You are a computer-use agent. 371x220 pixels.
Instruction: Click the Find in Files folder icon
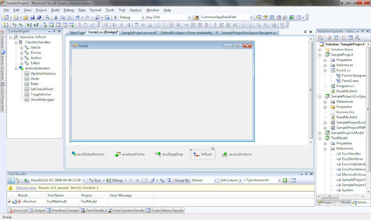point(196,17)
